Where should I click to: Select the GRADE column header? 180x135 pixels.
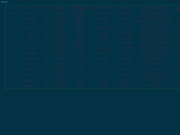click(60, 8)
